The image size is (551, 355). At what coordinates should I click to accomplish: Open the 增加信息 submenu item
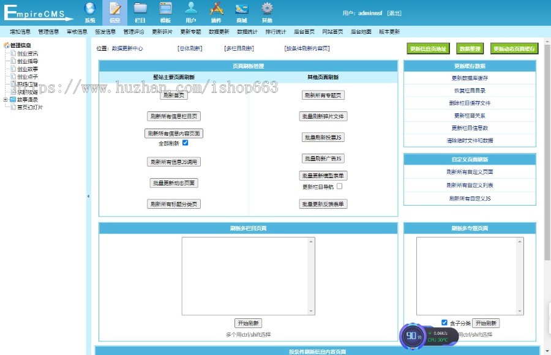(x=20, y=32)
